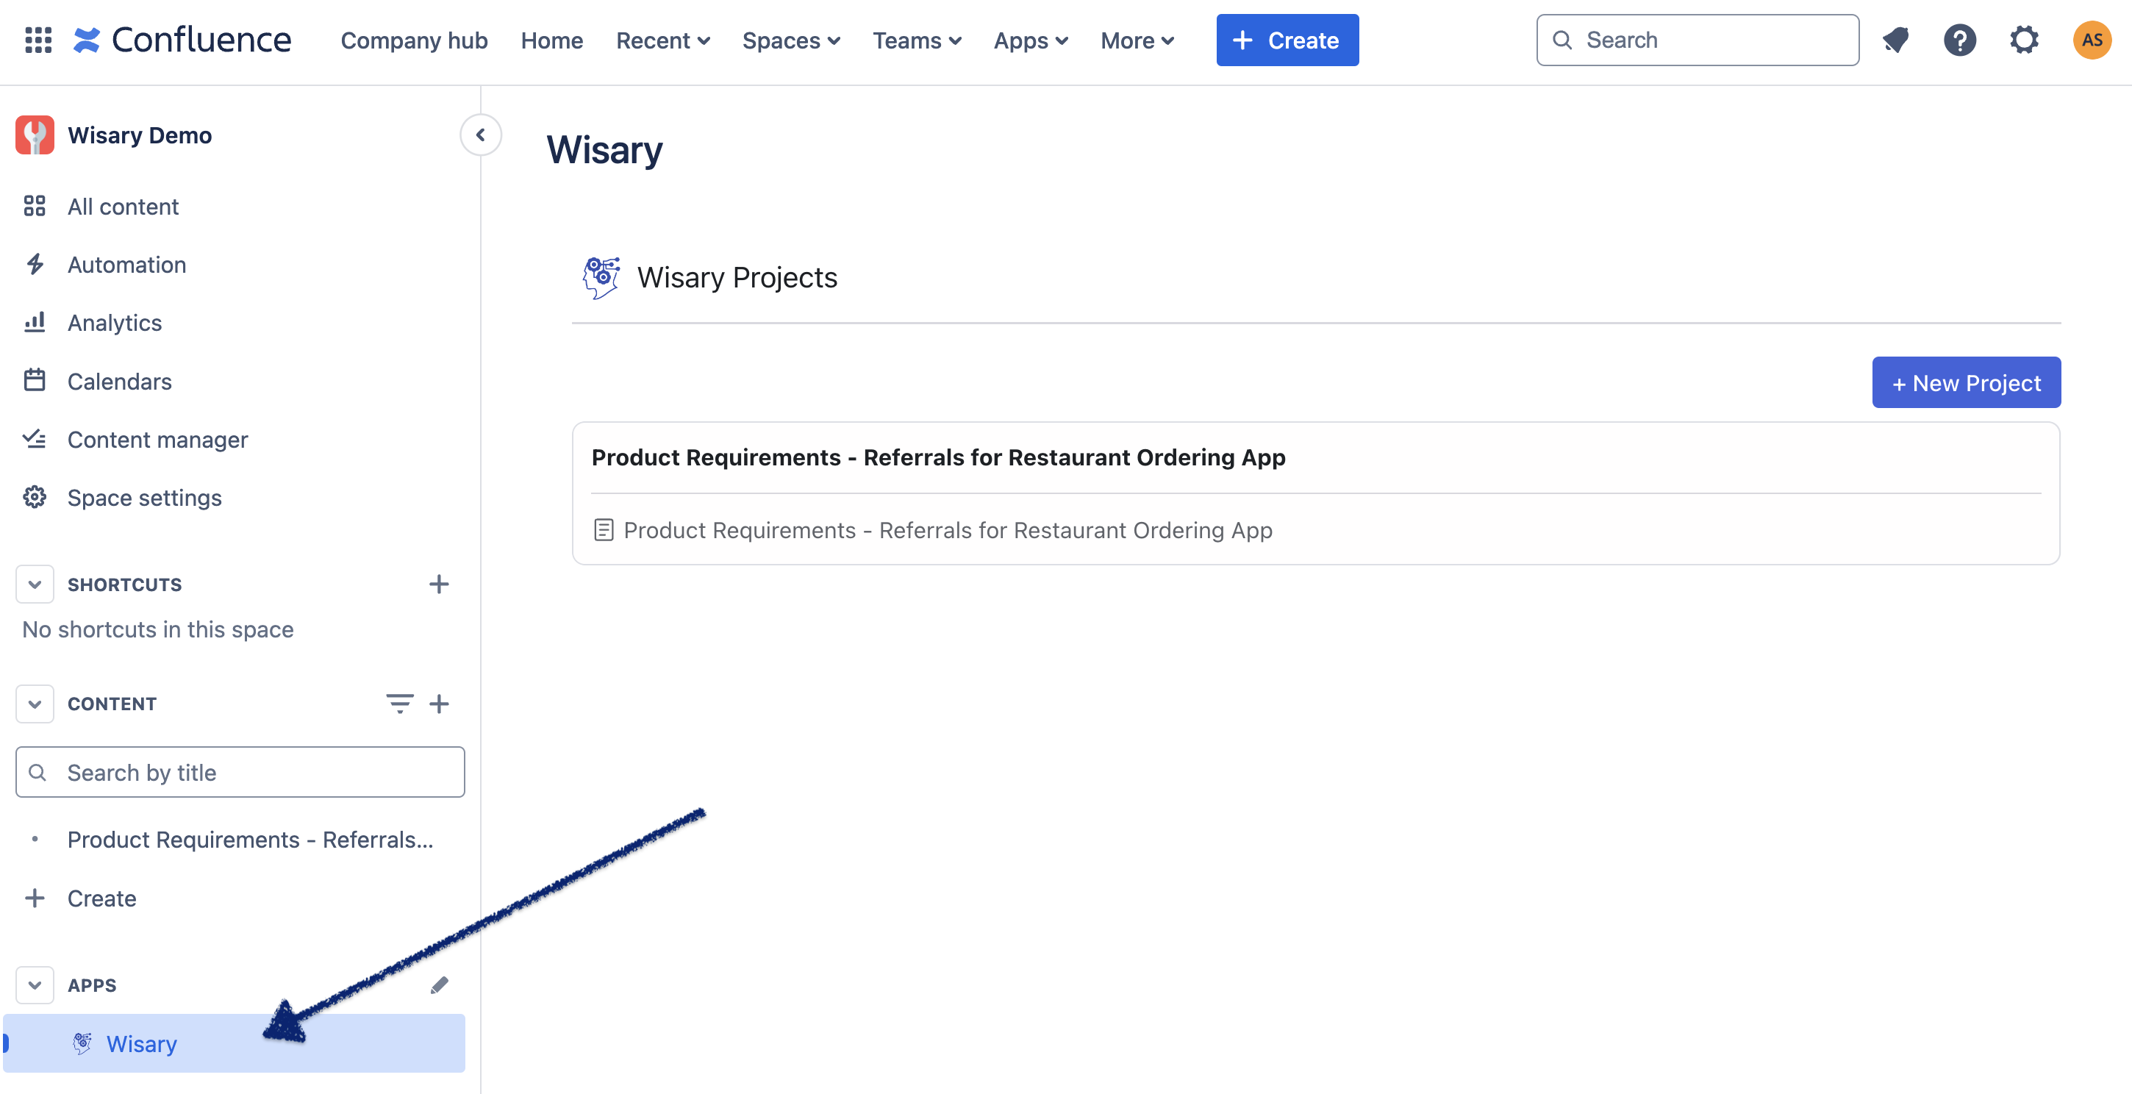
Task: Select Home from the top navigation
Action: (x=551, y=39)
